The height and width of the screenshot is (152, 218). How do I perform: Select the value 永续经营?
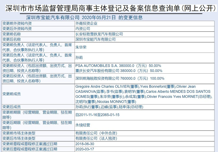pyautogui.click(x=83, y=125)
